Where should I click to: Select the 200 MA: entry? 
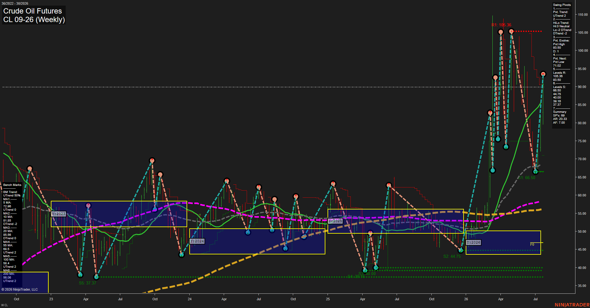pyautogui.click(x=9, y=274)
